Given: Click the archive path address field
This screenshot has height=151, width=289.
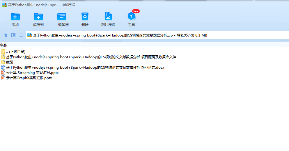Looking at the screenshot, I should (157, 35).
